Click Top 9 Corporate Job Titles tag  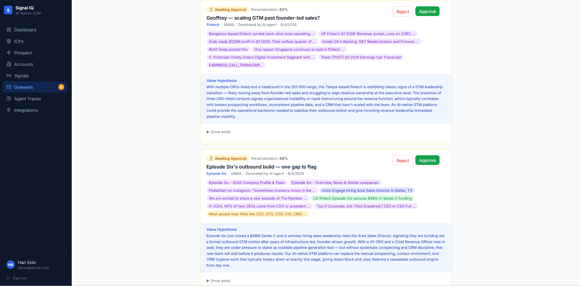tap(366, 206)
